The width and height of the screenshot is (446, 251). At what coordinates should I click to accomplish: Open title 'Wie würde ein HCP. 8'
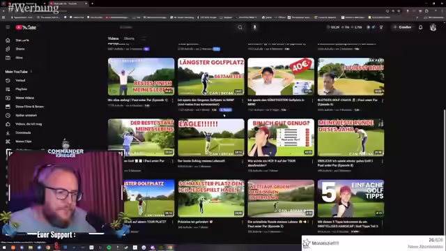[272, 163]
